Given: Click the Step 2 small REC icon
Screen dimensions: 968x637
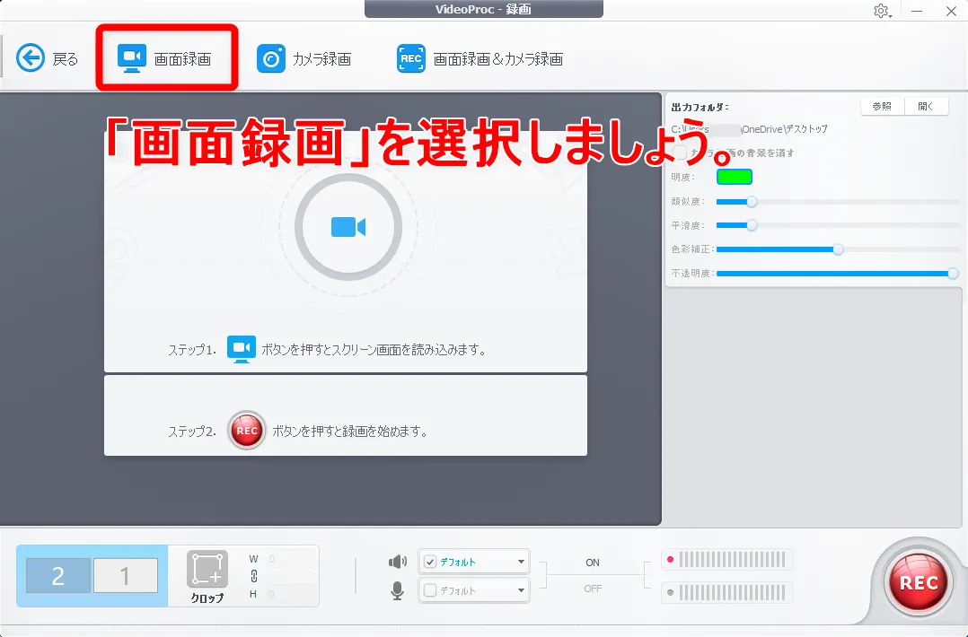Looking at the screenshot, I should 247,431.
